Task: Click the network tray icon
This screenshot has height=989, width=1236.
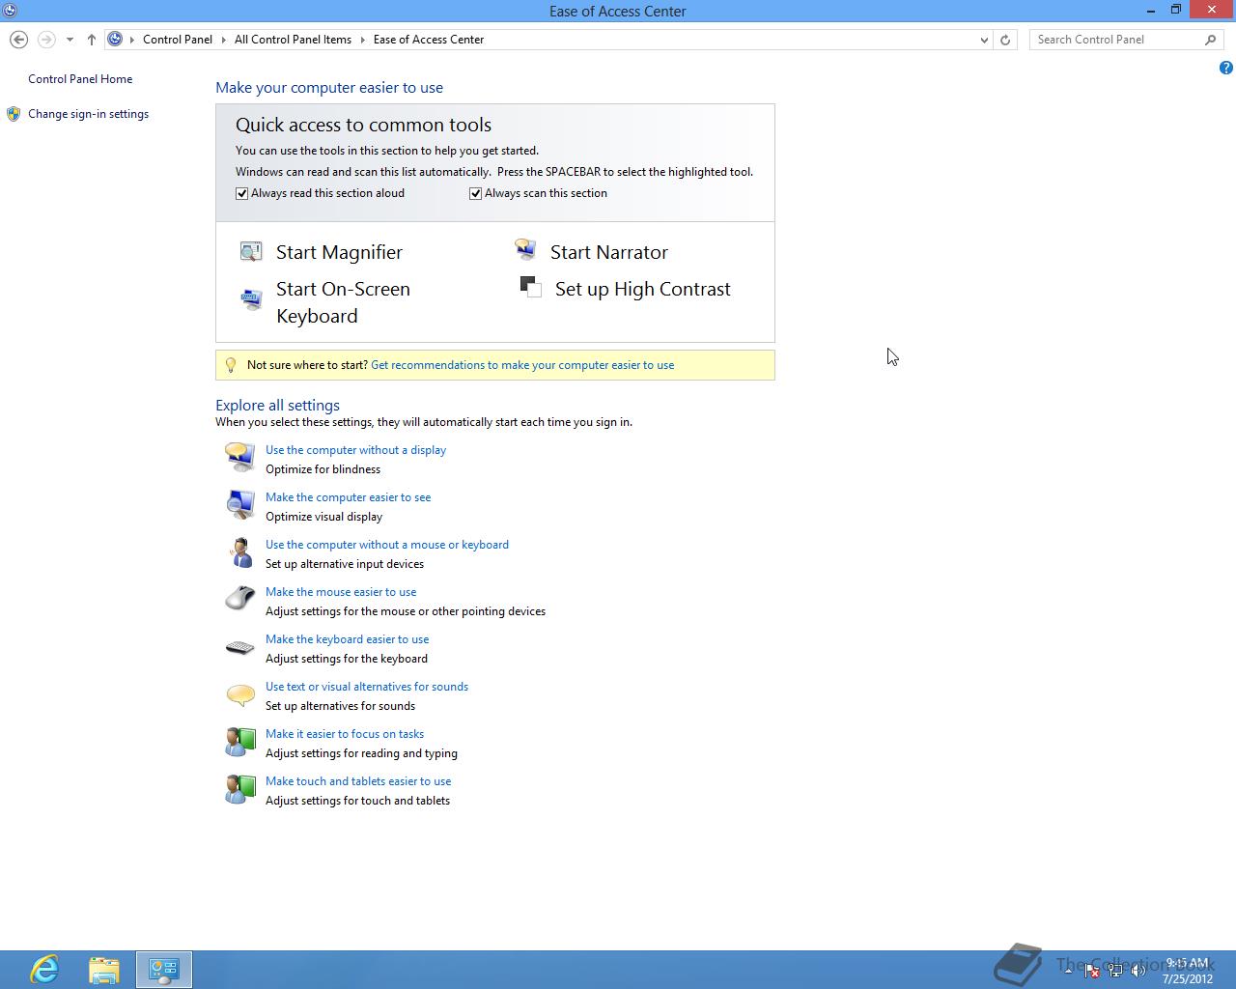Action: 1115,971
